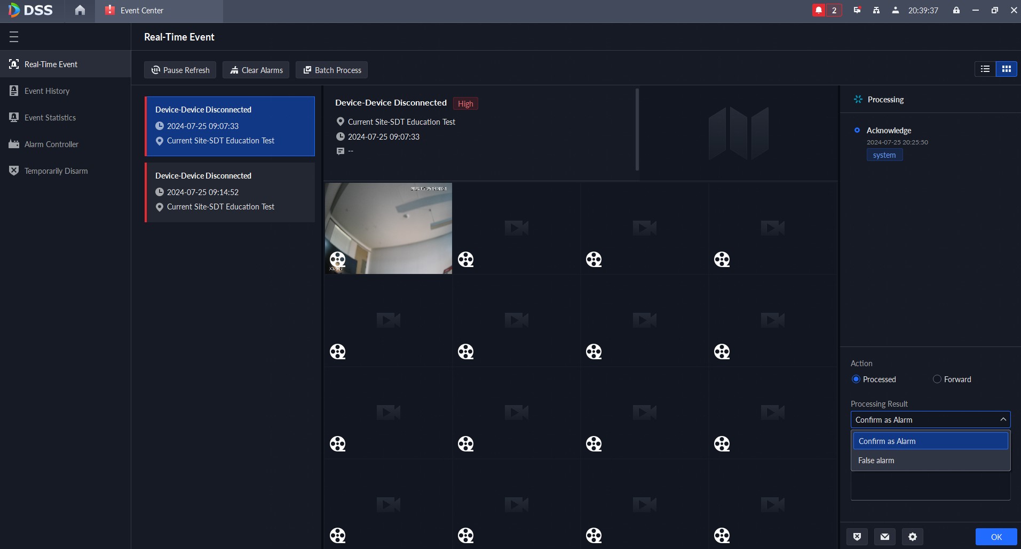Viewport: 1021px width, 549px height.
Task: Switch to the Event Center tab
Action: point(141,10)
